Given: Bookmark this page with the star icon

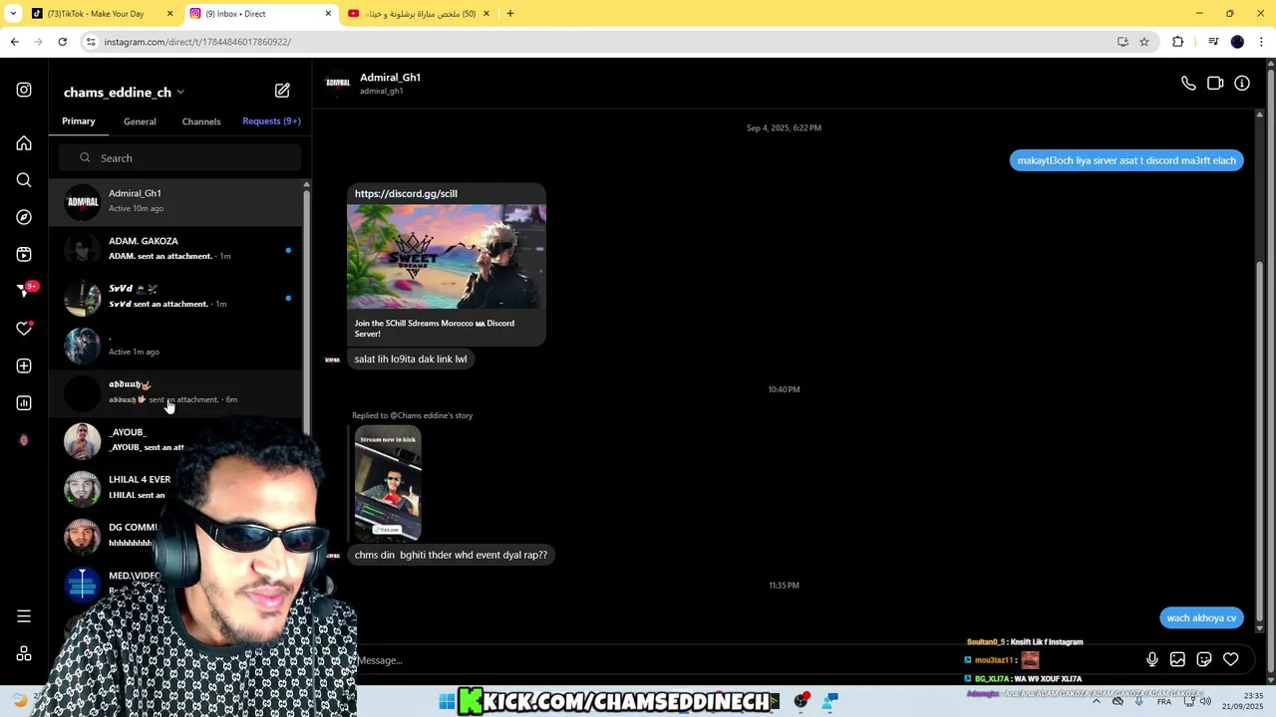Looking at the screenshot, I should tap(1144, 42).
